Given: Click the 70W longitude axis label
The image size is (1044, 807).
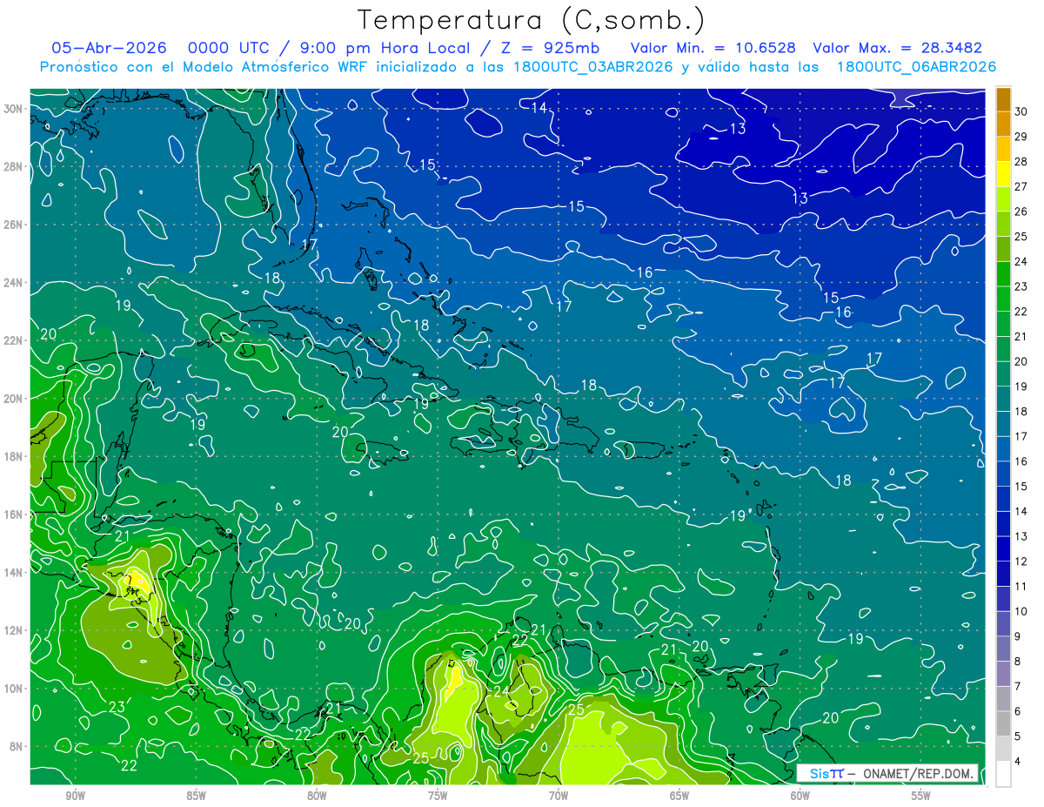Looking at the screenshot, I should [559, 796].
